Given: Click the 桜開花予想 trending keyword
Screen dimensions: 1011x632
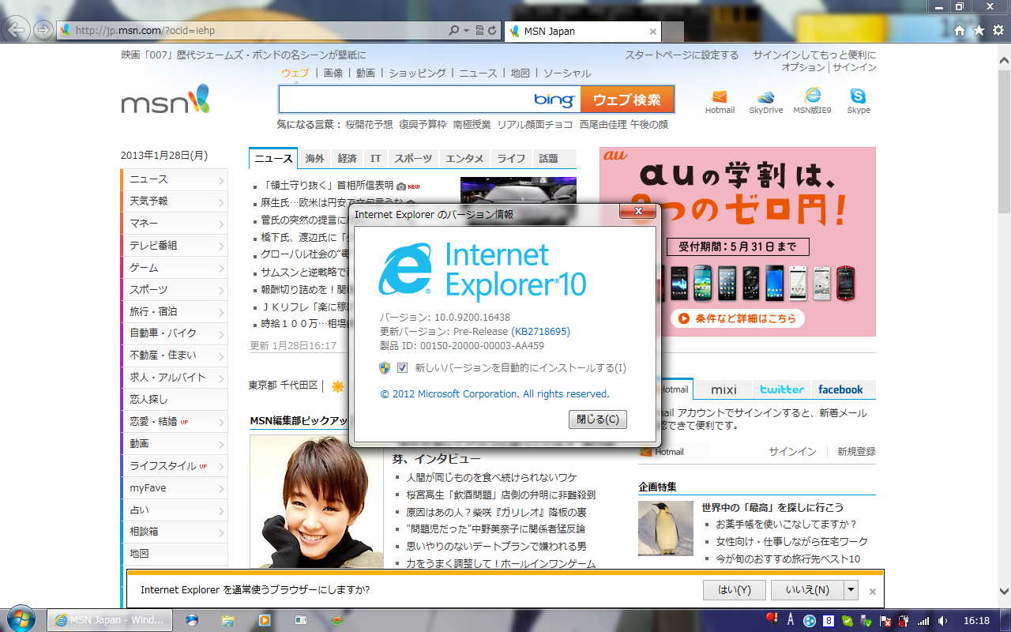Looking at the screenshot, I should 369,124.
